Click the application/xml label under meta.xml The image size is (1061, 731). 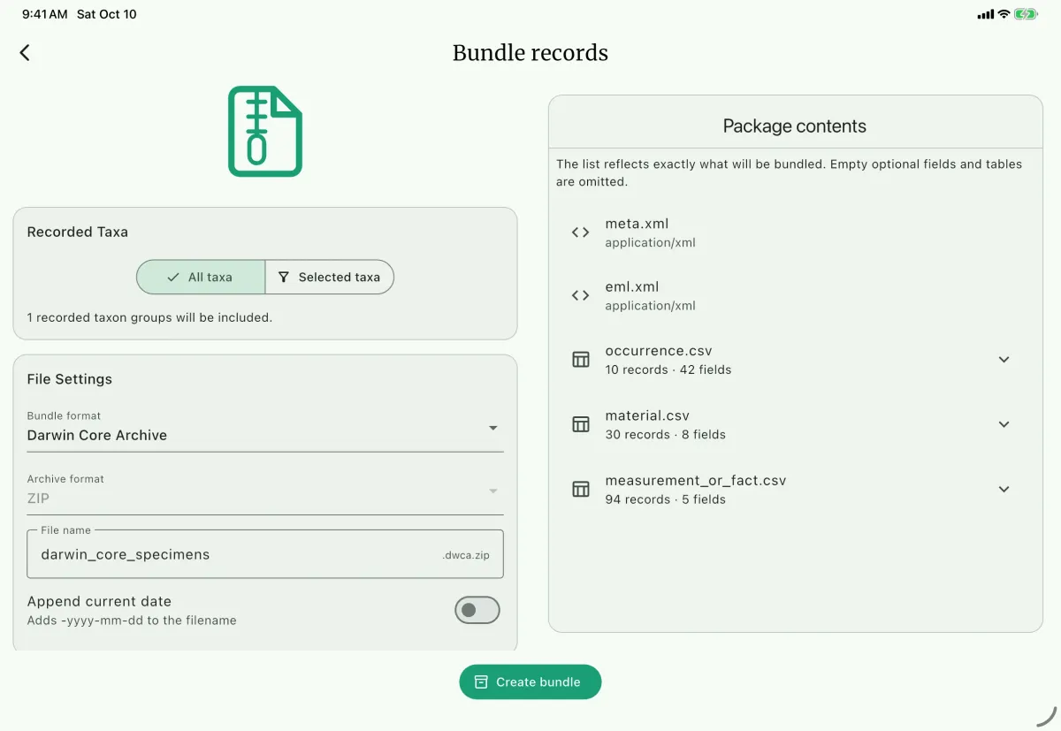(x=651, y=242)
